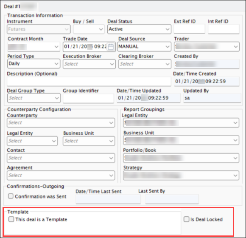Open Counterparty Configuration Legal Entity dropdown
This screenshot has height=238, width=246.
click(x=32, y=141)
